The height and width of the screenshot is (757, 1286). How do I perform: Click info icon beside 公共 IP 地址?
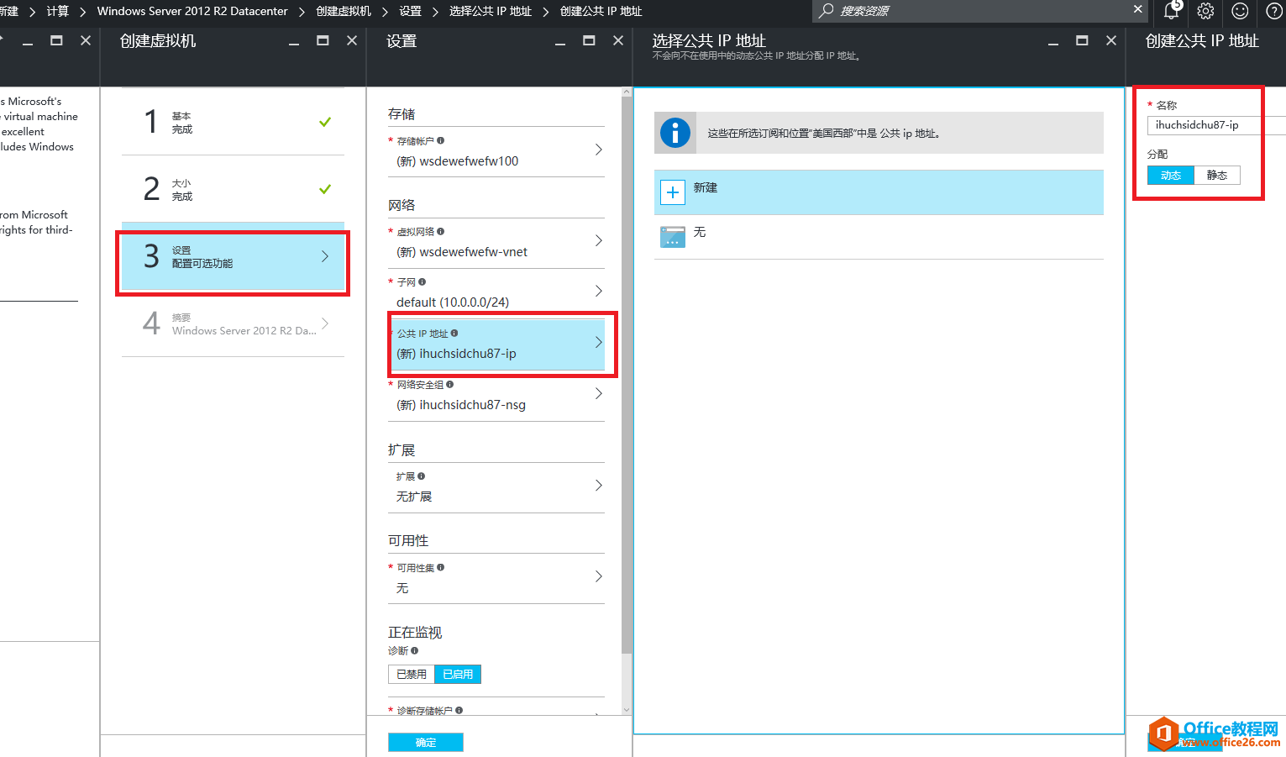coord(454,334)
